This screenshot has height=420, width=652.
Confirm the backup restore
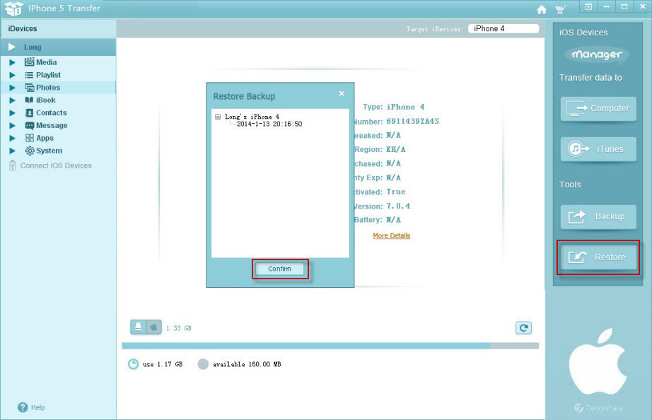(280, 269)
